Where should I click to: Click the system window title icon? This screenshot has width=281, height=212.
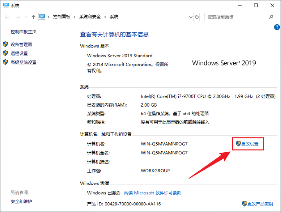pyautogui.click(x=6, y=5)
